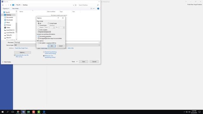Open help for the Options dialog
Image resolution: width=203 pixels, height=114 pixels.
click(58, 18)
